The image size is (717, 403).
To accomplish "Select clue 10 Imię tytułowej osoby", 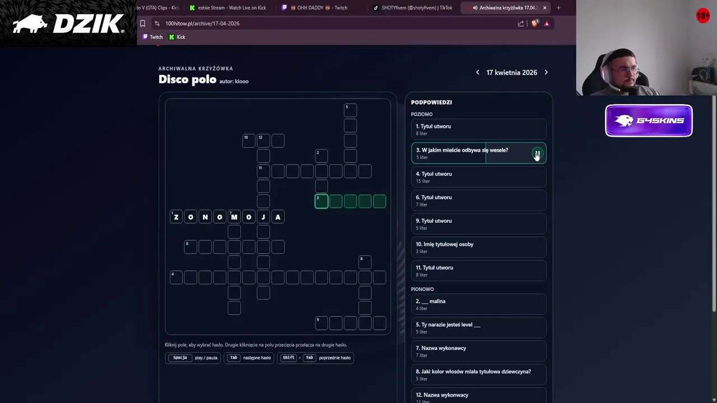I will tap(479, 247).
